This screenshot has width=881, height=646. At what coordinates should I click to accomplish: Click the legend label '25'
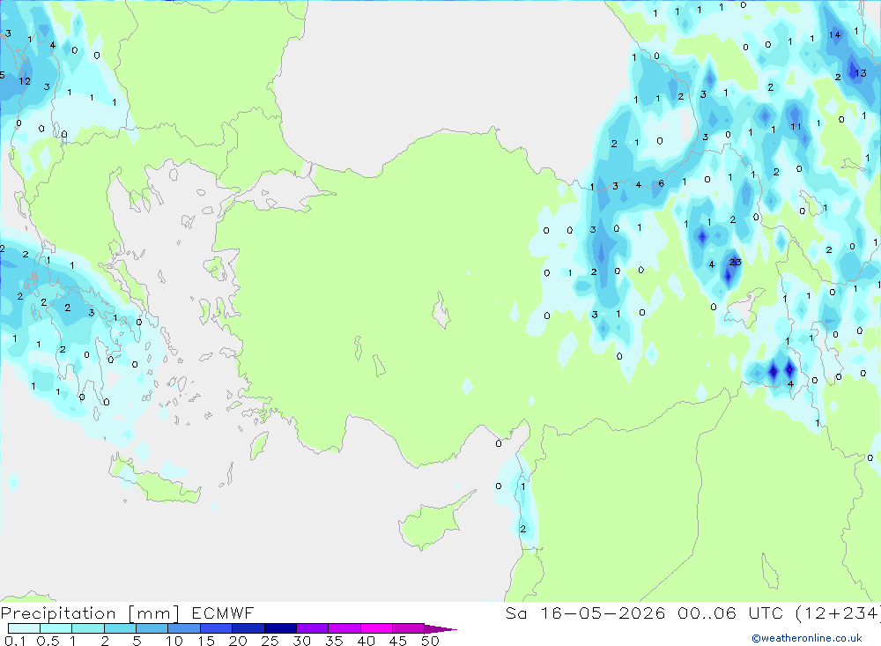tap(270, 641)
